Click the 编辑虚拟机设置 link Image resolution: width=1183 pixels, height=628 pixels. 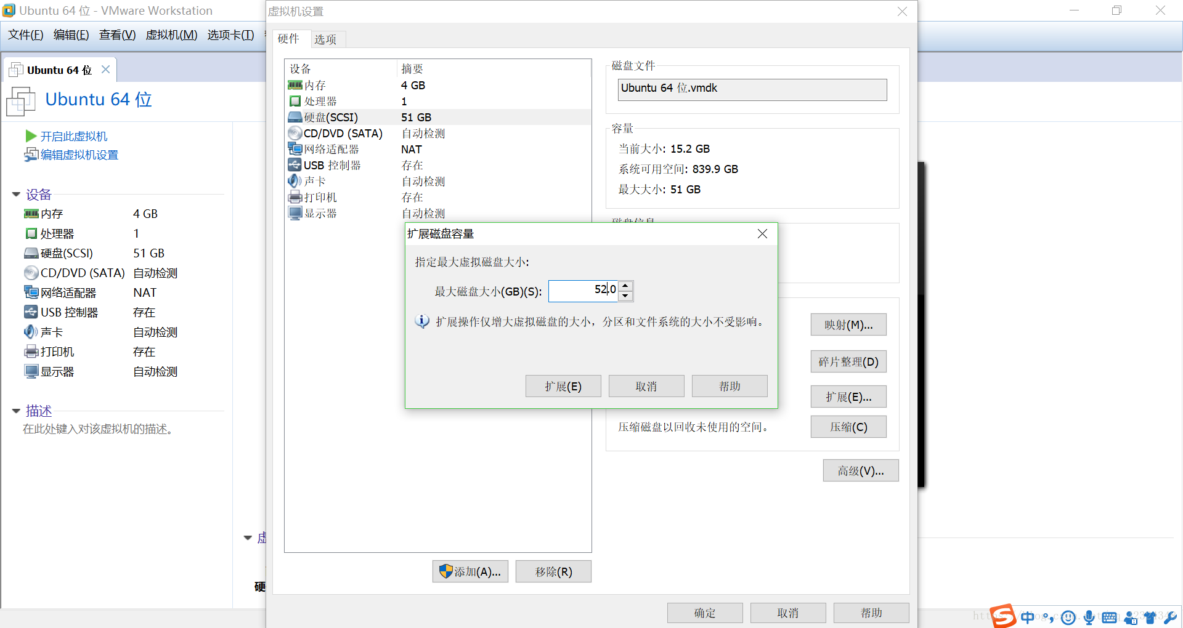click(79, 155)
